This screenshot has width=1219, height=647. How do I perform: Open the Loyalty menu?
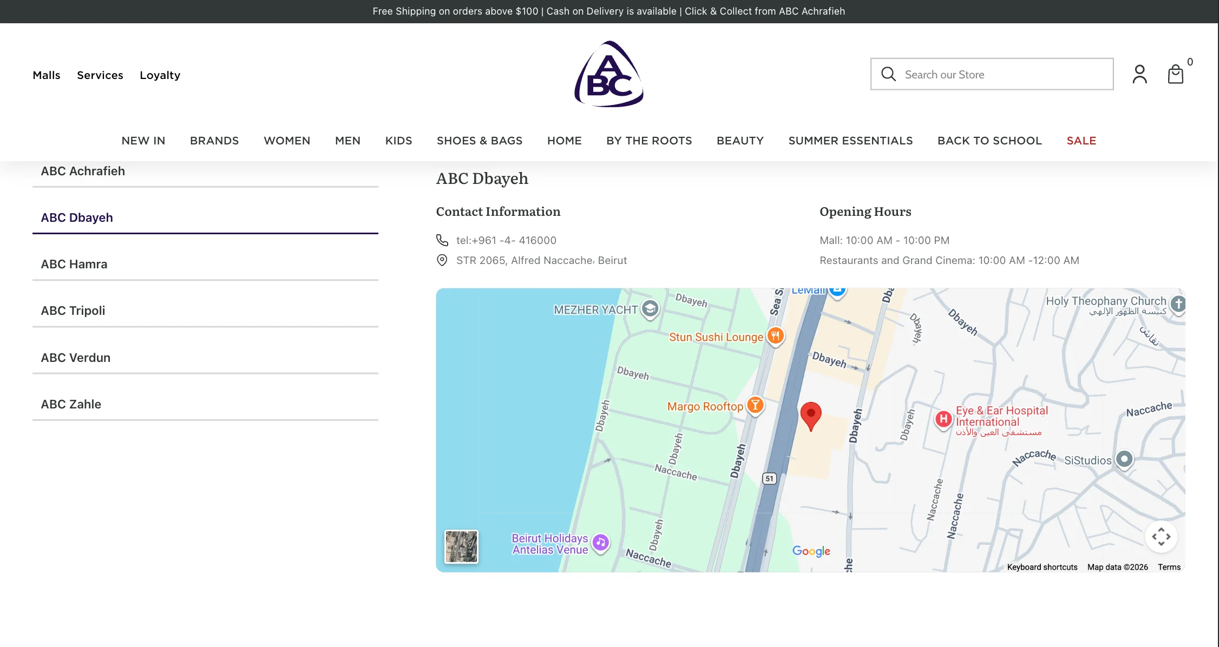coord(160,75)
